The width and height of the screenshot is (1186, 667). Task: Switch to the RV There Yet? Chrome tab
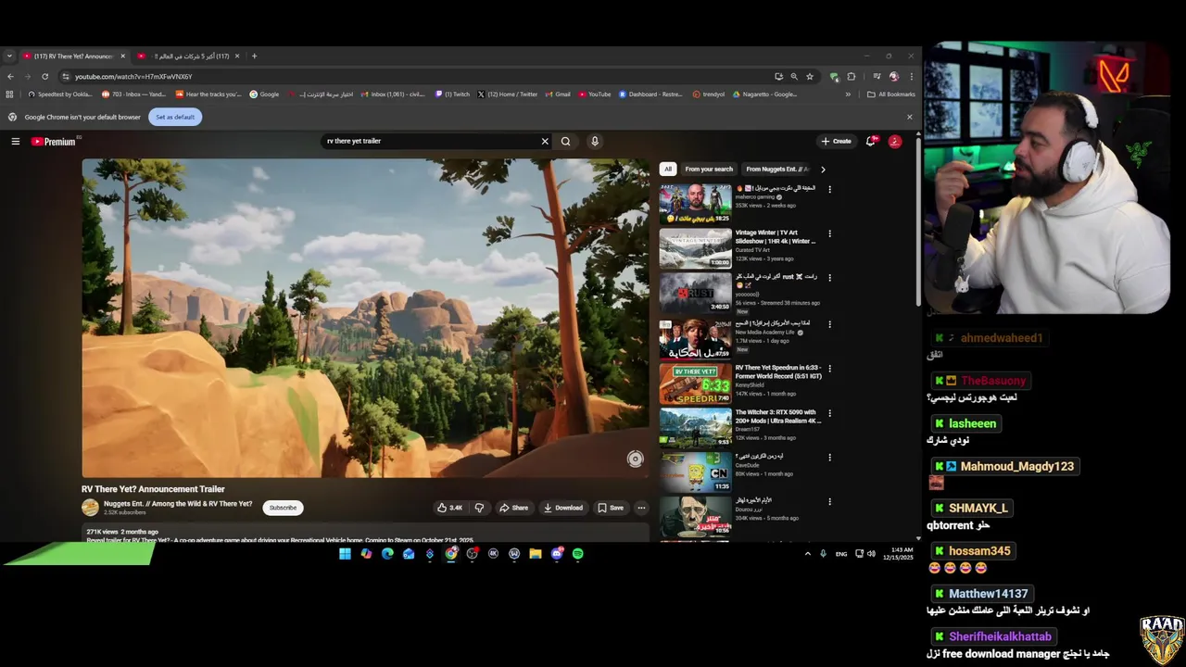(x=73, y=57)
